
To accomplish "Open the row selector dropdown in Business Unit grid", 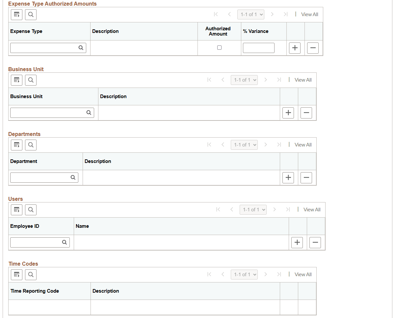I will click(244, 80).
